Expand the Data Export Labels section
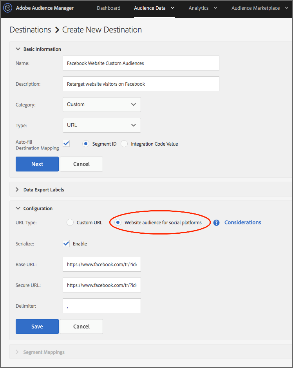 coord(17,189)
